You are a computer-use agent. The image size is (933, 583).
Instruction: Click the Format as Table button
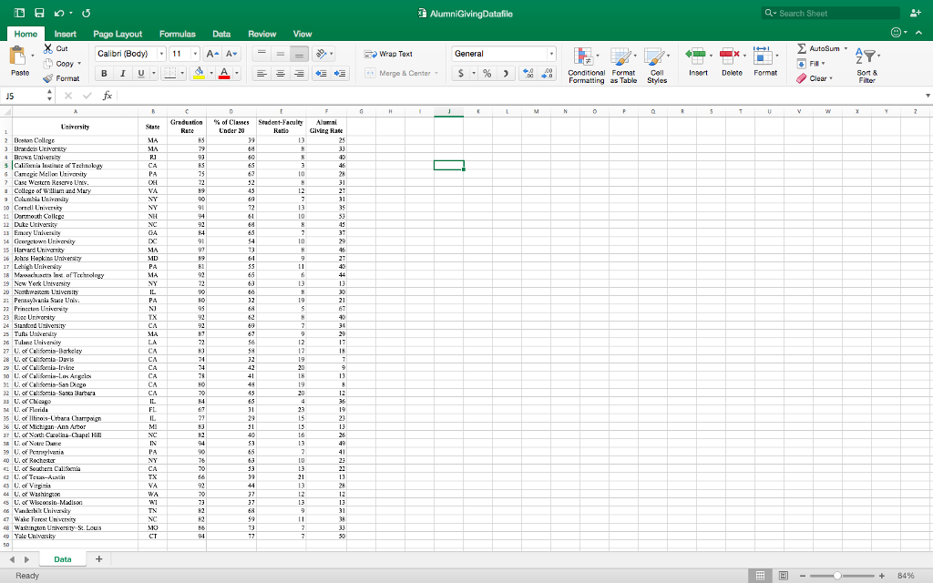(x=624, y=64)
